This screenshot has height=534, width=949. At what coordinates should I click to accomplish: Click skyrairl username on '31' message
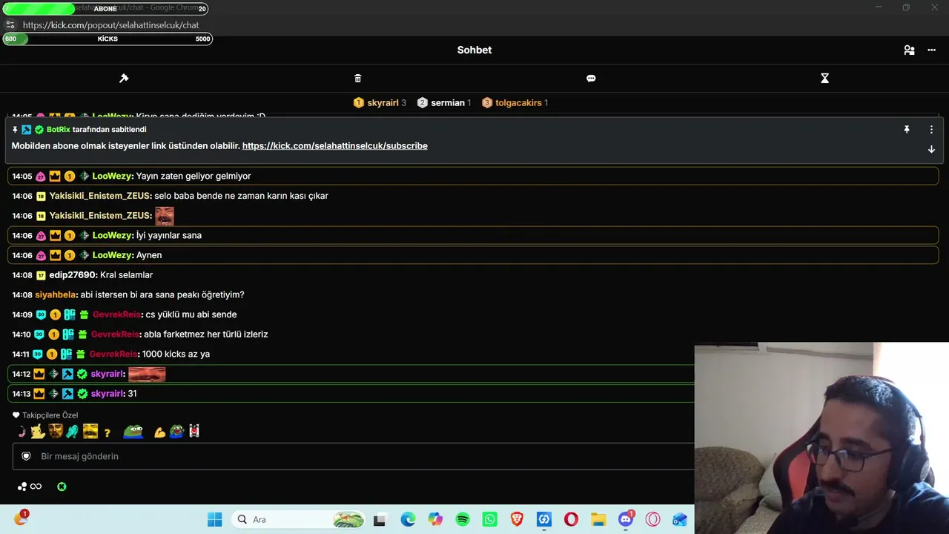point(108,394)
